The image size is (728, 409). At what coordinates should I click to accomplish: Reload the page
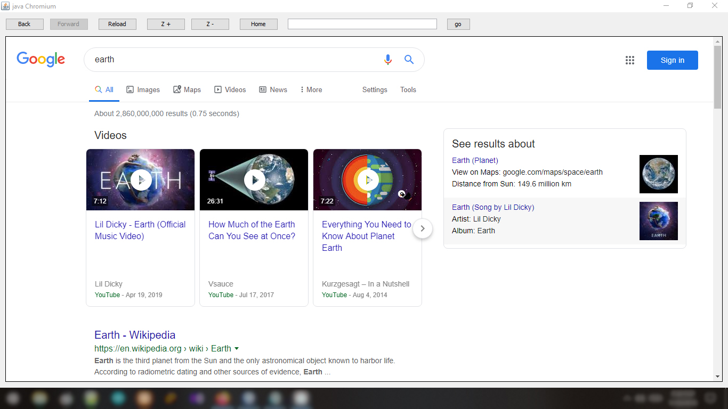coord(117,24)
